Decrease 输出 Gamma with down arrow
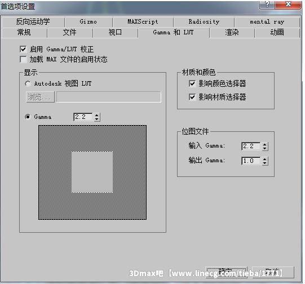The height and width of the screenshot is (284, 305). click(264, 163)
